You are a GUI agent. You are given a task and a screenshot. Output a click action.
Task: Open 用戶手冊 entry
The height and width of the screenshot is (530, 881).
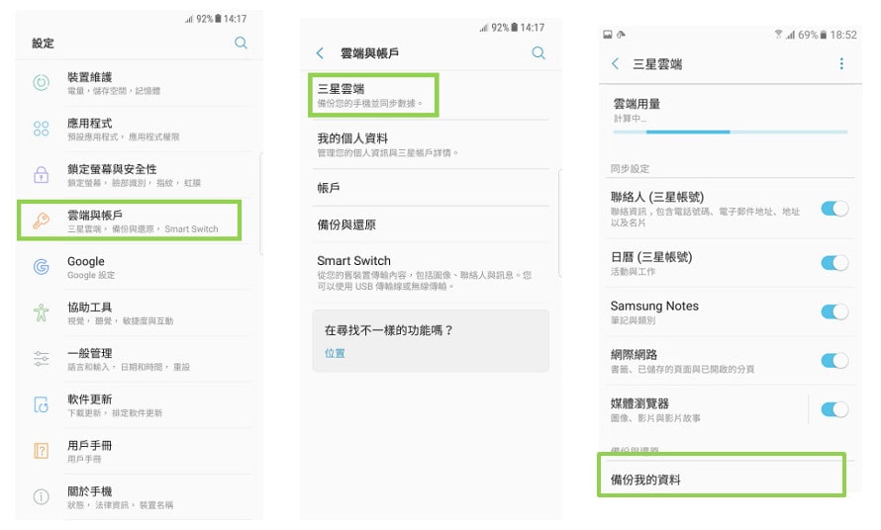click(x=139, y=451)
